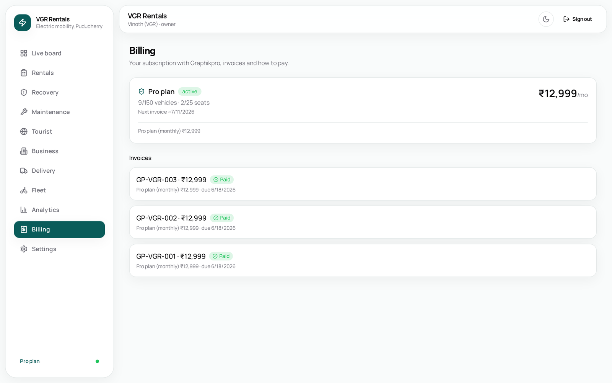Open Fleet via the bike icon
Screen dimensions: 612x383
click(24, 190)
